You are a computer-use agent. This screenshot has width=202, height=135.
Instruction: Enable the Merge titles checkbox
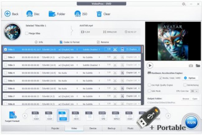(26, 33)
